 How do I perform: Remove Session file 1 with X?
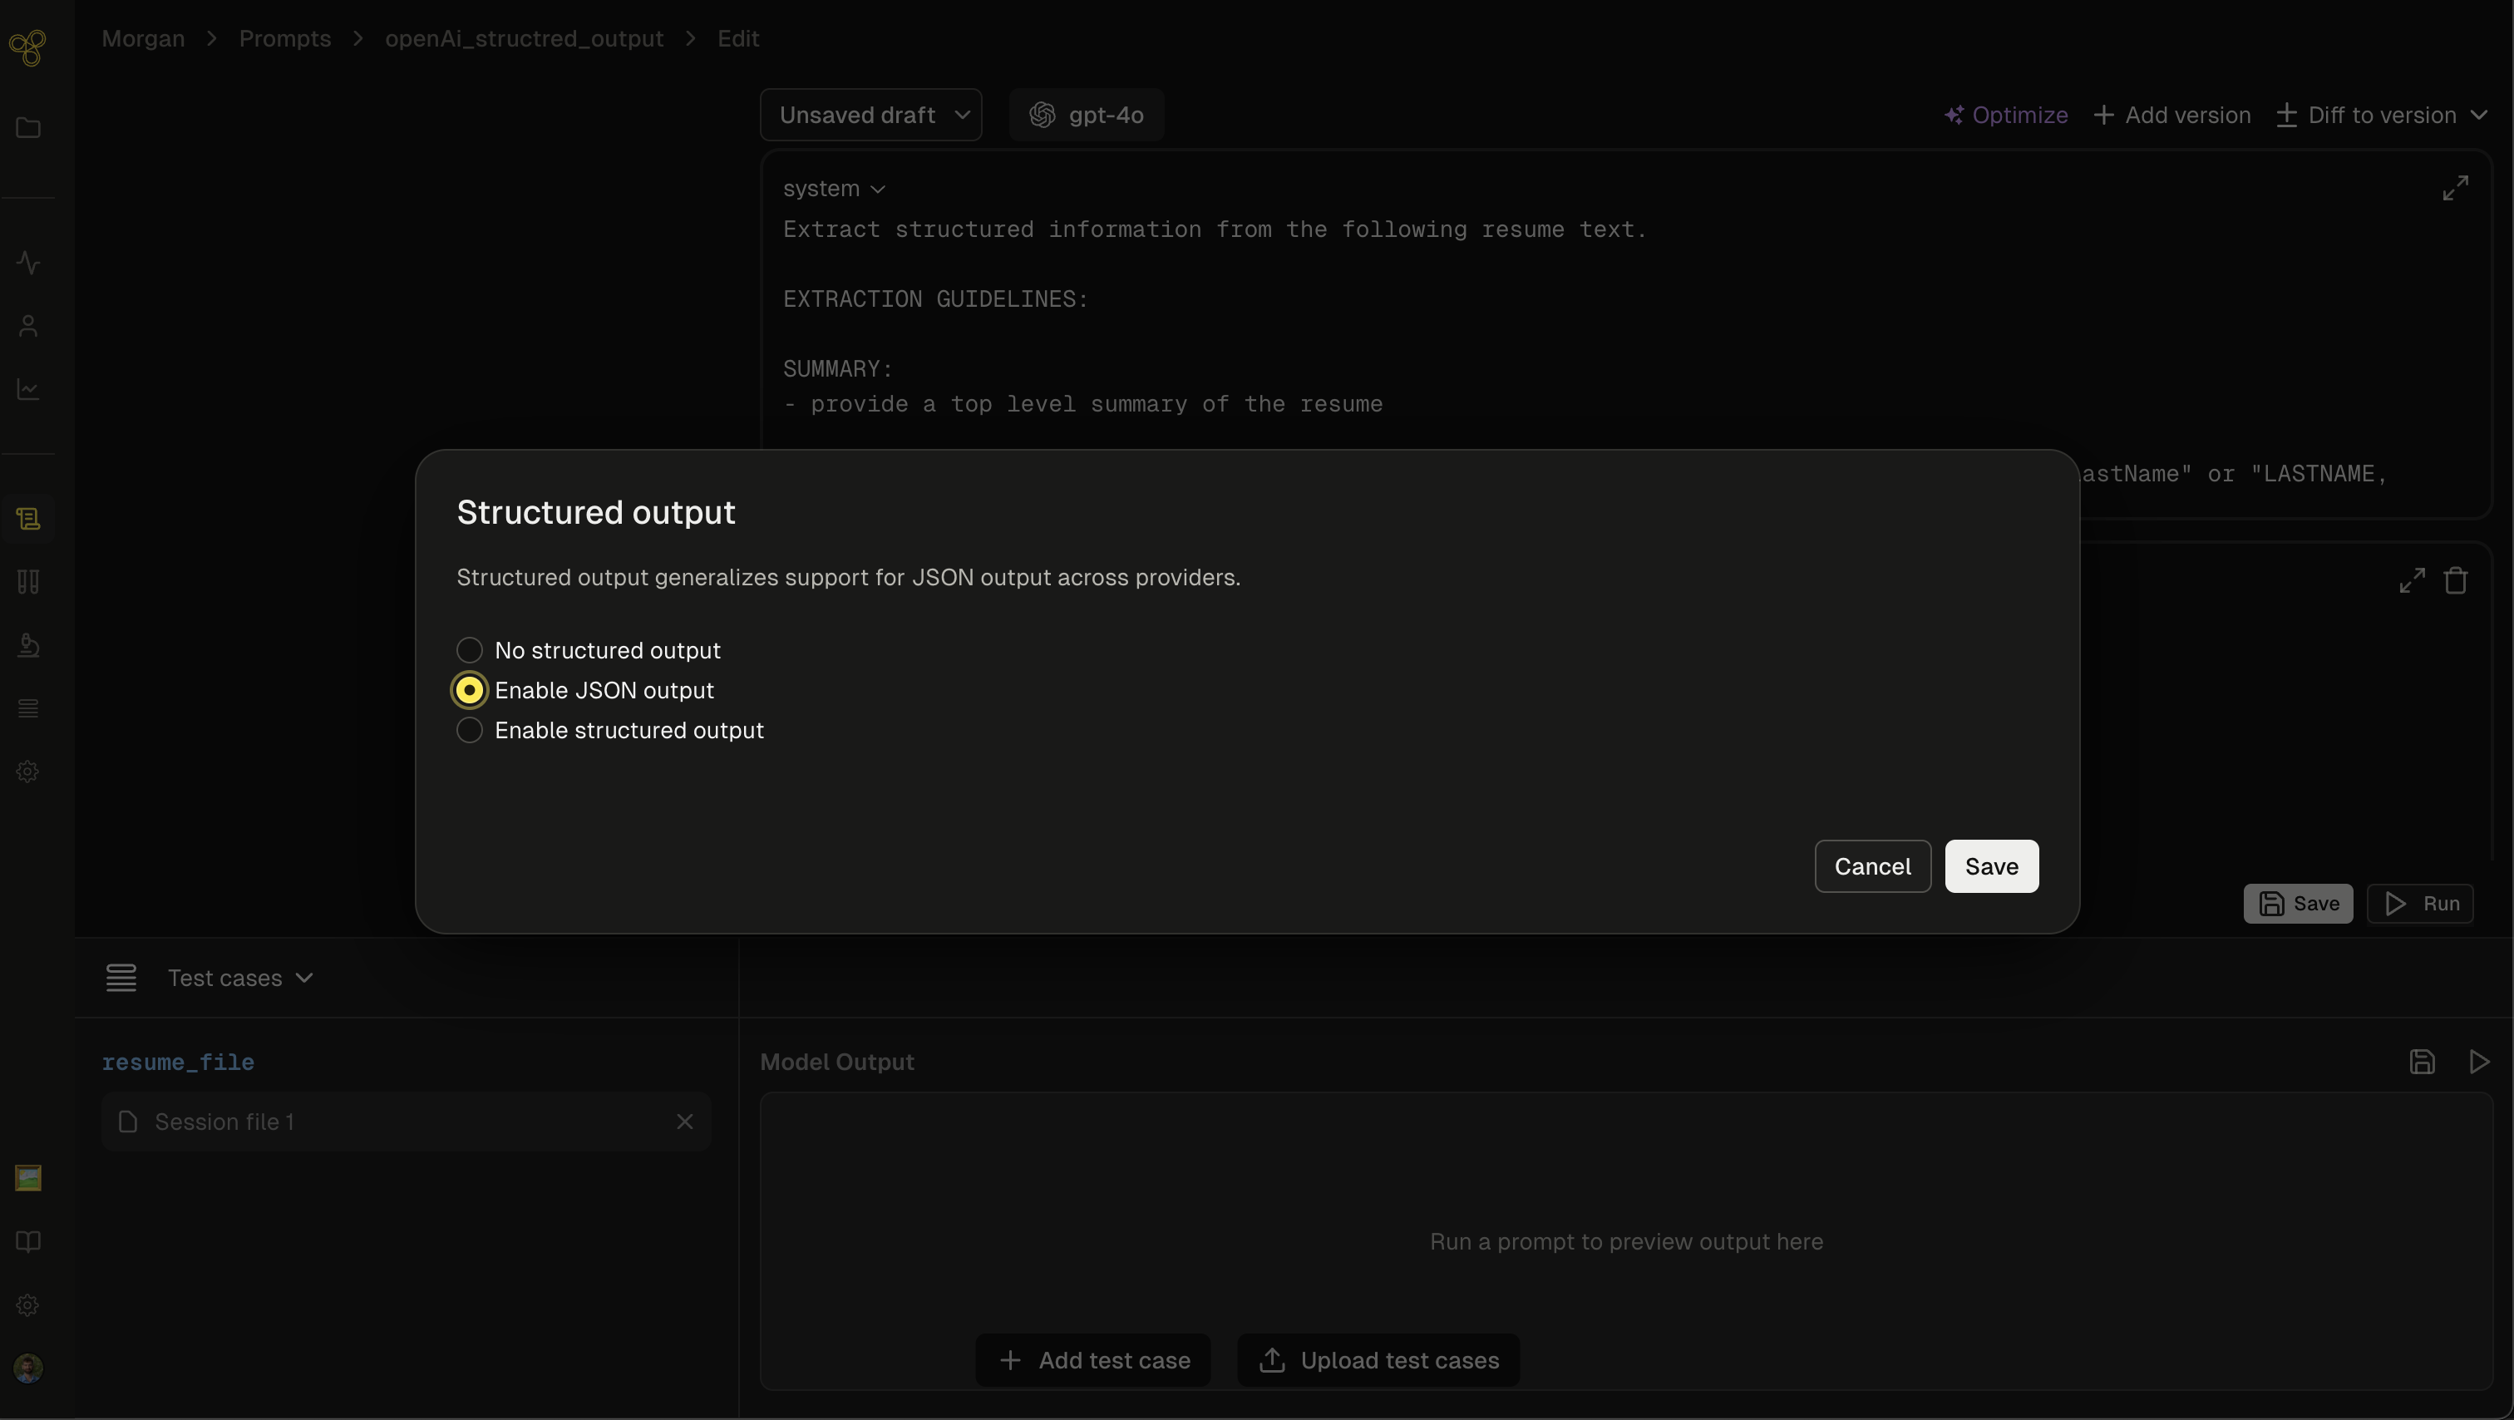click(x=685, y=1122)
